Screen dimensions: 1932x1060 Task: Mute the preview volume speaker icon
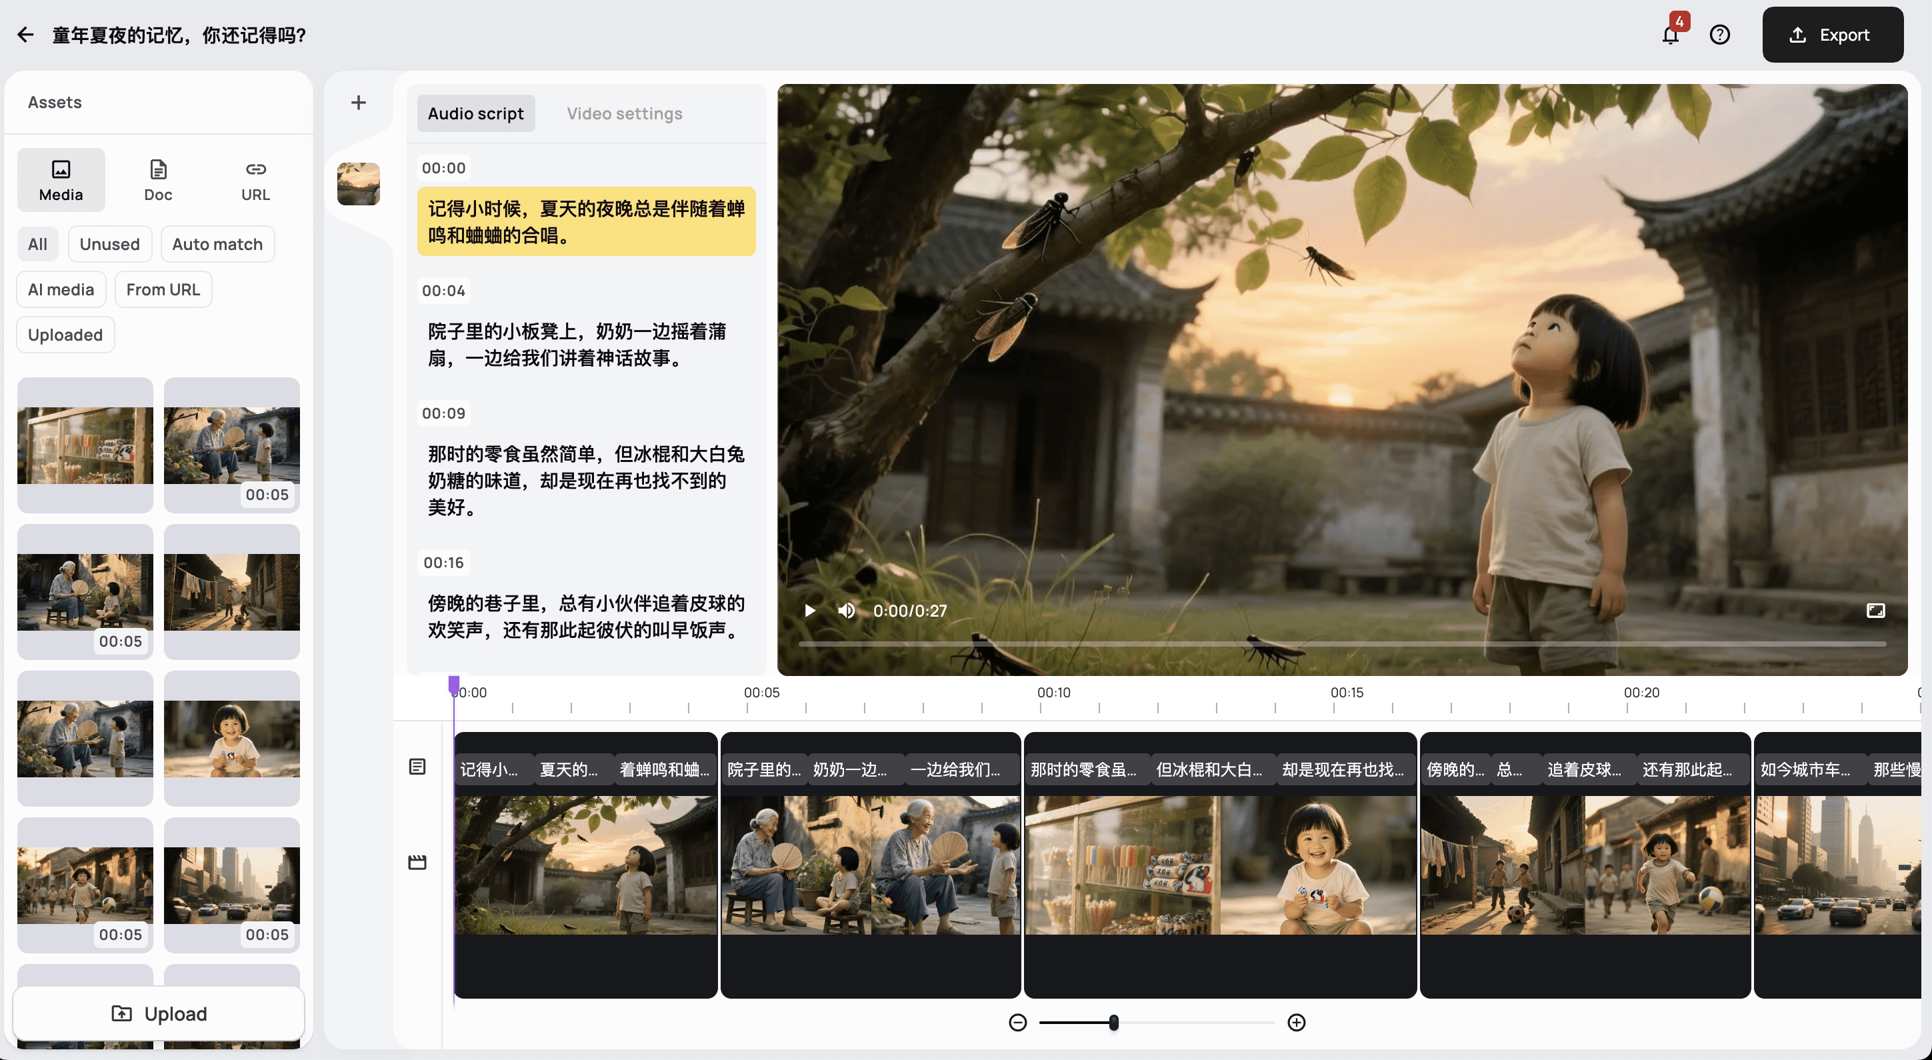[x=846, y=611]
